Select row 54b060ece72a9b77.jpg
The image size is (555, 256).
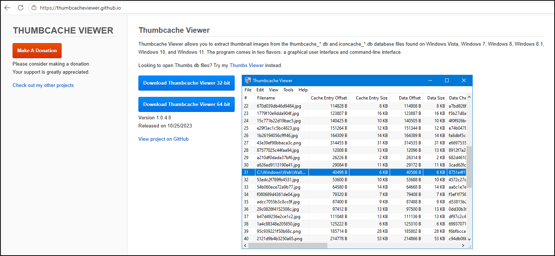[354, 187]
